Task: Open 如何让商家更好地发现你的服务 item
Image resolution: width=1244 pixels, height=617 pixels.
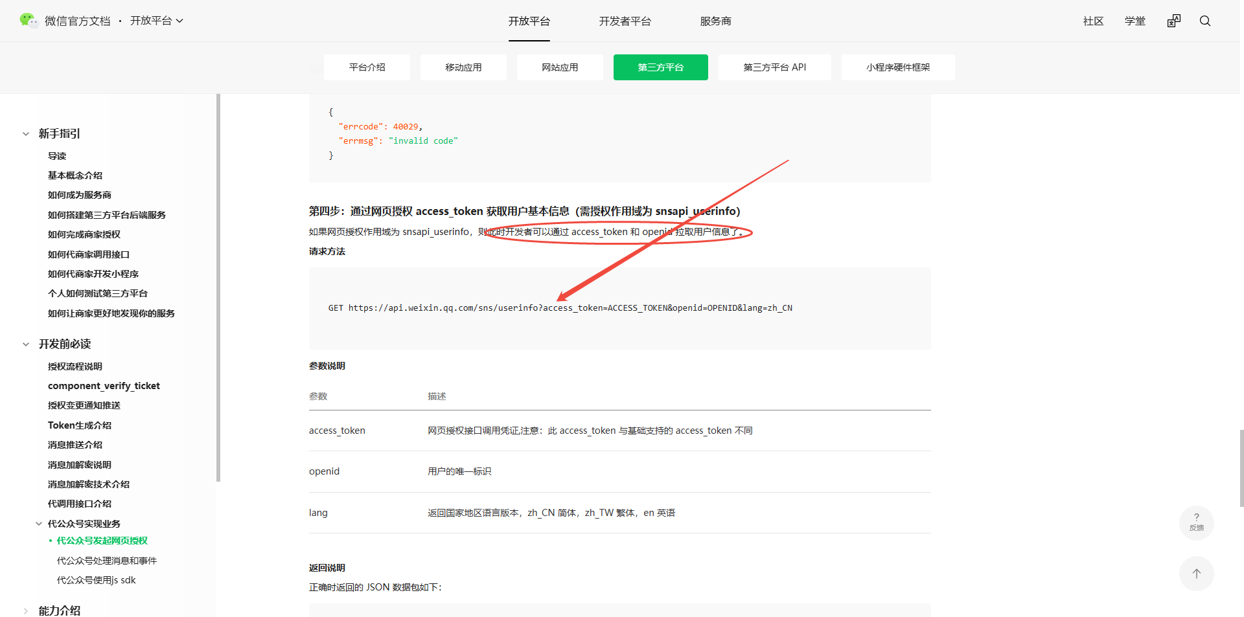Action: (111, 313)
